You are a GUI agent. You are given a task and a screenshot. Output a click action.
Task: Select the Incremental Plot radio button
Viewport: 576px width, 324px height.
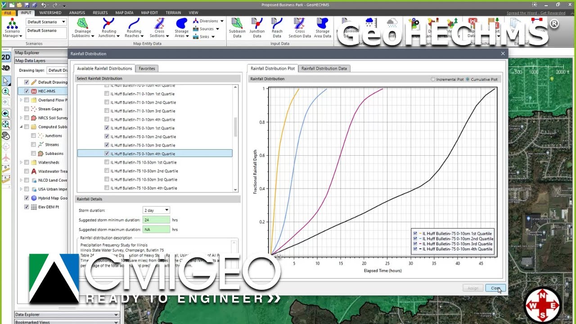coord(433,79)
